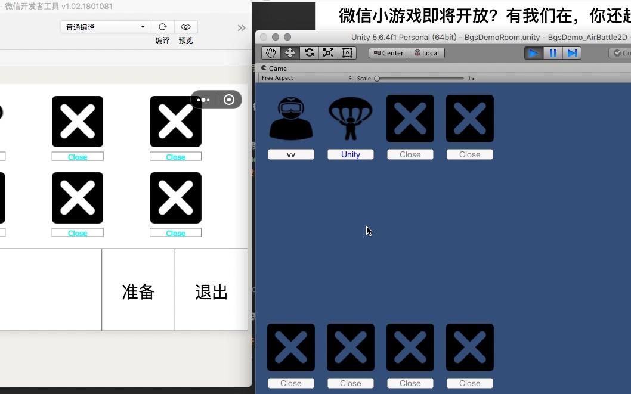Screen dimensions: 631x394
Task: Select the Move tool in Unity toolbar
Action: (x=290, y=52)
